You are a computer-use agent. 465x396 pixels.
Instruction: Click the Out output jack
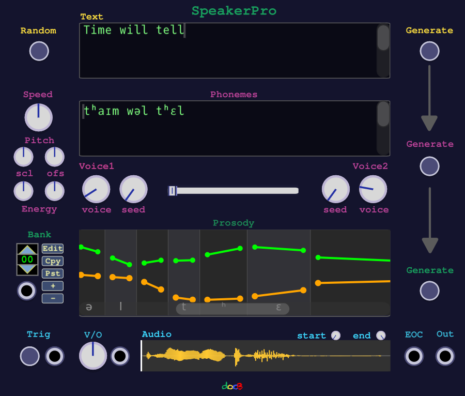coord(445,356)
